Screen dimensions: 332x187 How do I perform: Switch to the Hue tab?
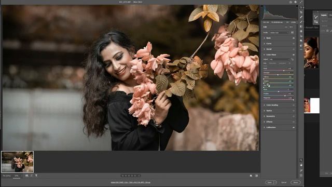(x=265, y=63)
